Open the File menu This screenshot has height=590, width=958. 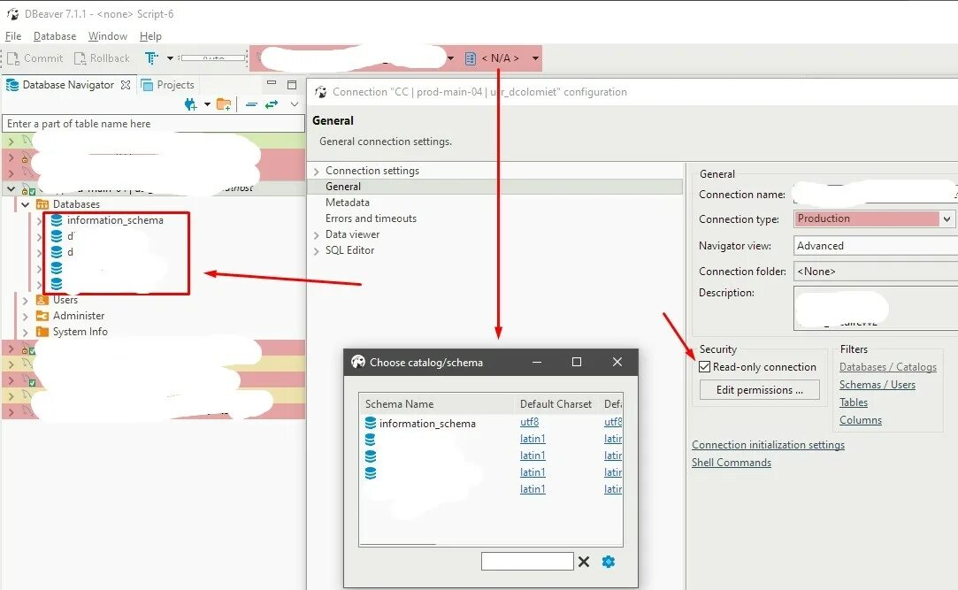pos(13,36)
